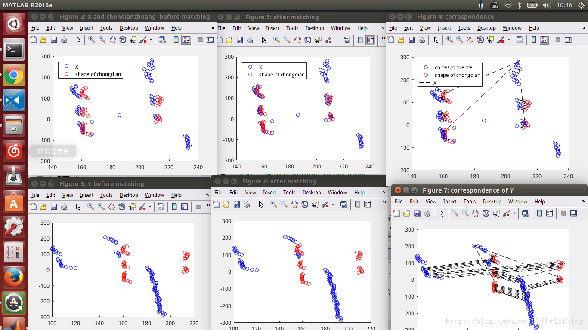Click Save icon in Figure 3 toolbar
The width and height of the screenshot is (588, 330).
(x=240, y=40)
